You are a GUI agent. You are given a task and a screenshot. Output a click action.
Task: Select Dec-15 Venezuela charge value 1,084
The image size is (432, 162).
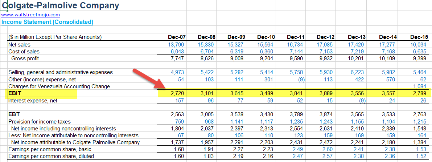coord(420,86)
